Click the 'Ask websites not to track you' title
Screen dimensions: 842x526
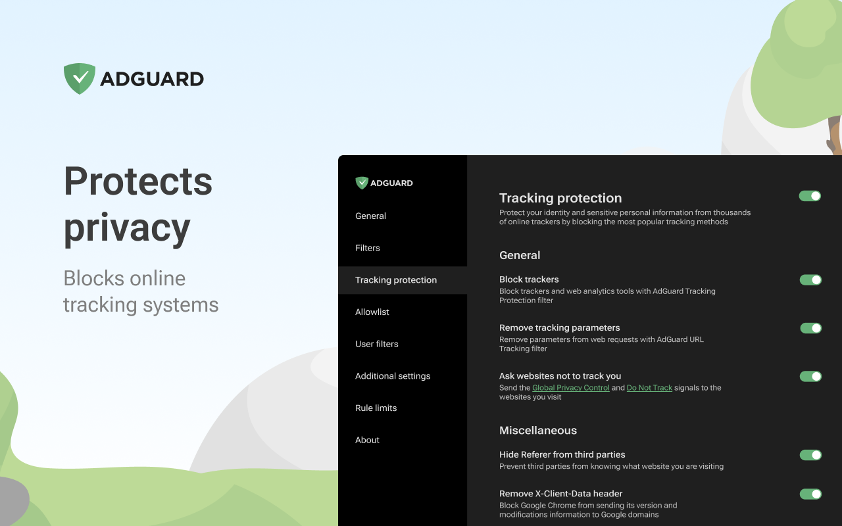click(560, 376)
